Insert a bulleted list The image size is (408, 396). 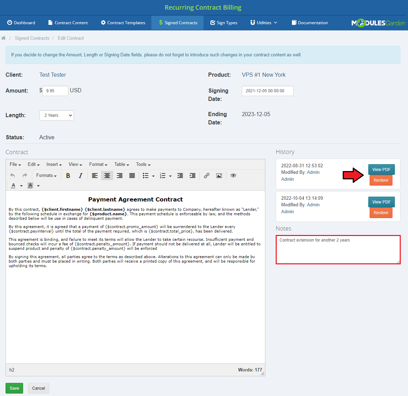point(146,176)
